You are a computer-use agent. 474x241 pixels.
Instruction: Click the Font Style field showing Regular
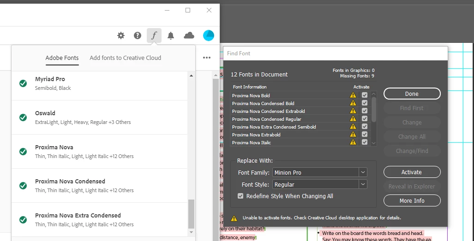(316, 184)
